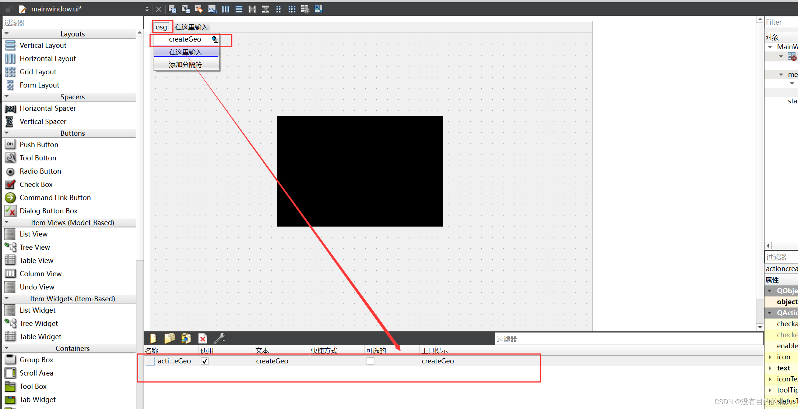Create a new action in action editor

click(x=153, y=338)
